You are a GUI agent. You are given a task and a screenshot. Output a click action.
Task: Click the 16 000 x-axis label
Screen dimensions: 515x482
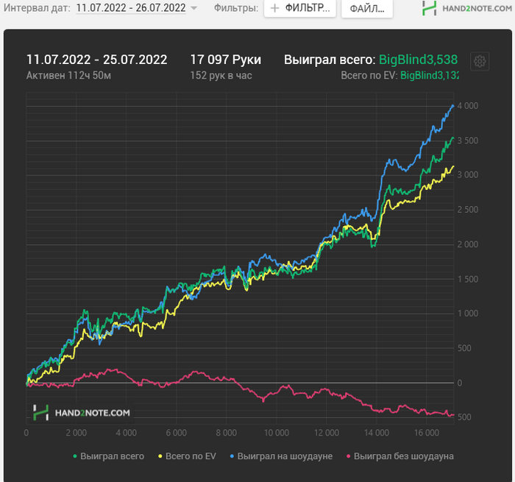[426, 433]
